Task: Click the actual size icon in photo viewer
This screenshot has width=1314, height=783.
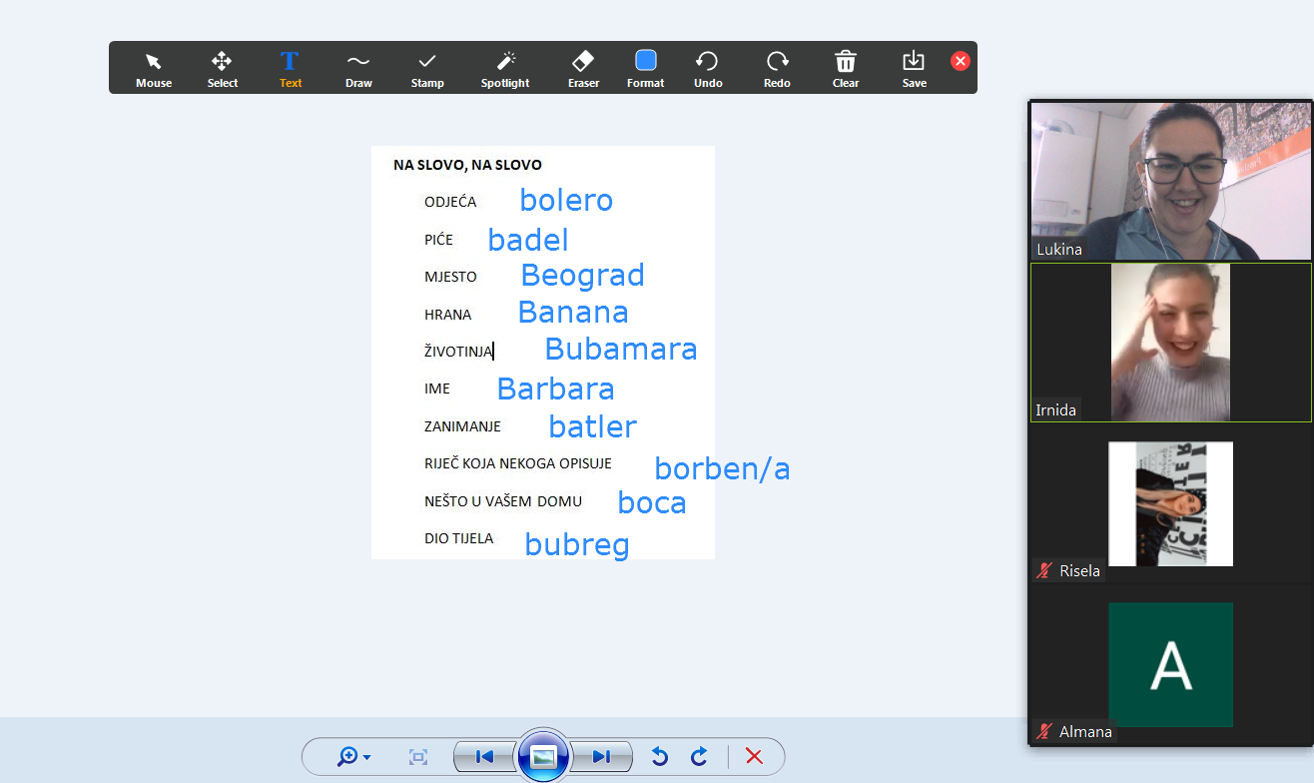Action: (418, 757)
